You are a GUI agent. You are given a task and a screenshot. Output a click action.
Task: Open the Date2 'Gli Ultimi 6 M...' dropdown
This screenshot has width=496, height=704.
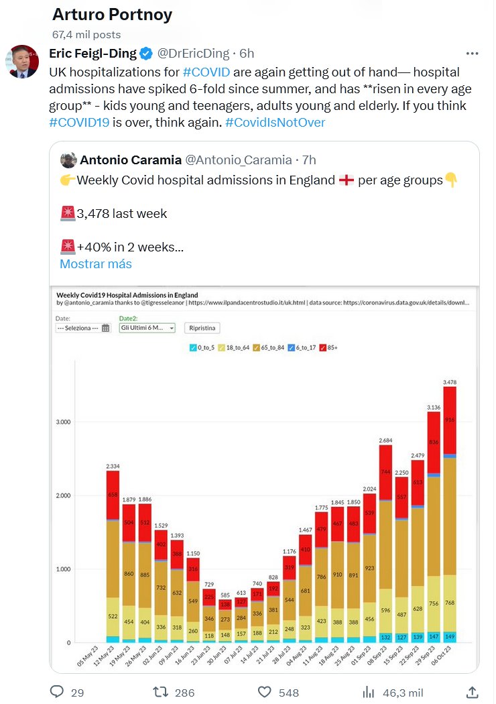point(147,328)
